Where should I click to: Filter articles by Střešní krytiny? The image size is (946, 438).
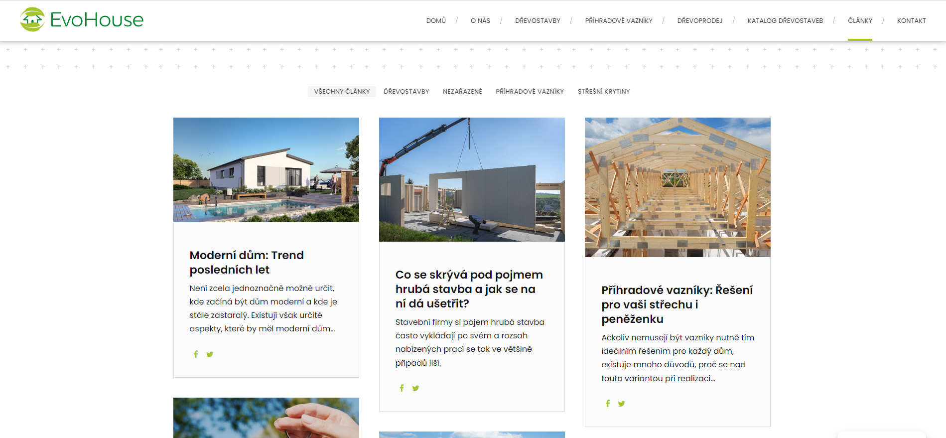(604, 92)
